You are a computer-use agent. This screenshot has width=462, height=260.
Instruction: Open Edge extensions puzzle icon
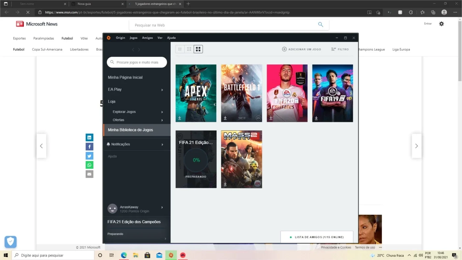click(411, 12)
